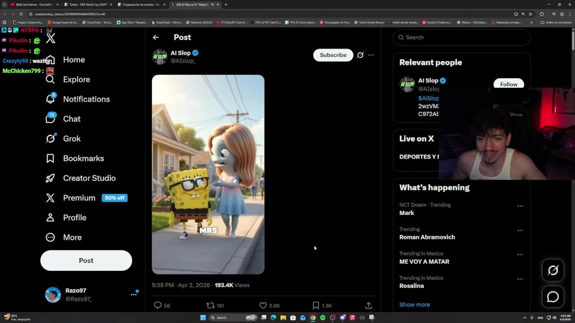Click the X logo in the sidebar
The image size is (575, 323).
tap(51, 38)
